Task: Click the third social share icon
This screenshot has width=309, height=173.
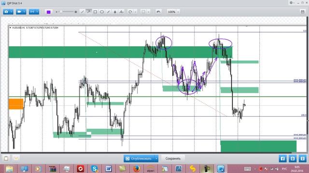Action: pos(303,159)
